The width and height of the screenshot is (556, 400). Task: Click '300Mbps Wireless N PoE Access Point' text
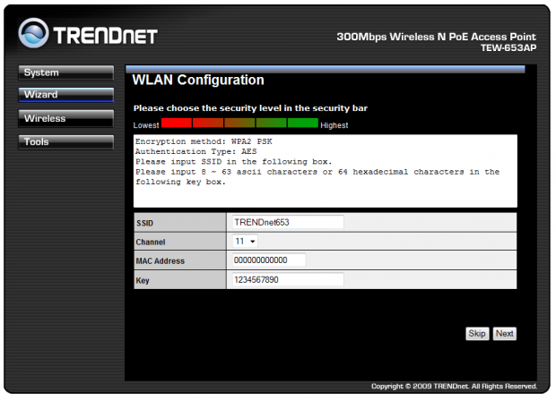[437, 37]
